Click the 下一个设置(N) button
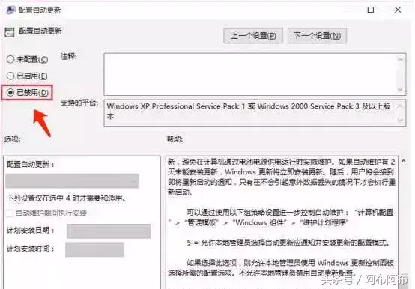The image size is (415, 289). pos(317,35)
